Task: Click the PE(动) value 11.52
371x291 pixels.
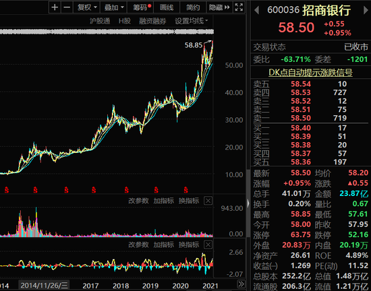Action: pyautogui.click(x=358, y=265)
